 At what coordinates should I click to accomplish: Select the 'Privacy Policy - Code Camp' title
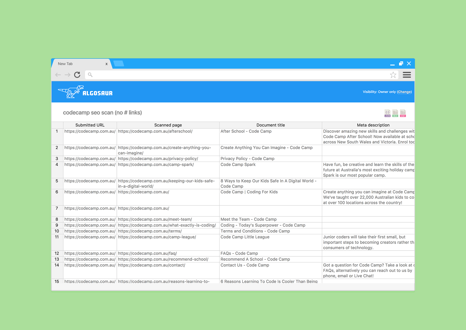pyautogui.click(x=248, y=159)
